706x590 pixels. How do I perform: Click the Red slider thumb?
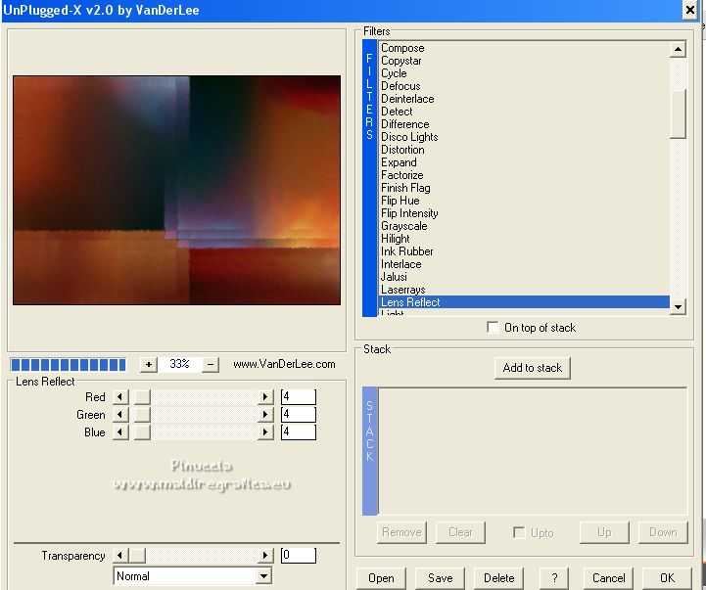point(142,397)
